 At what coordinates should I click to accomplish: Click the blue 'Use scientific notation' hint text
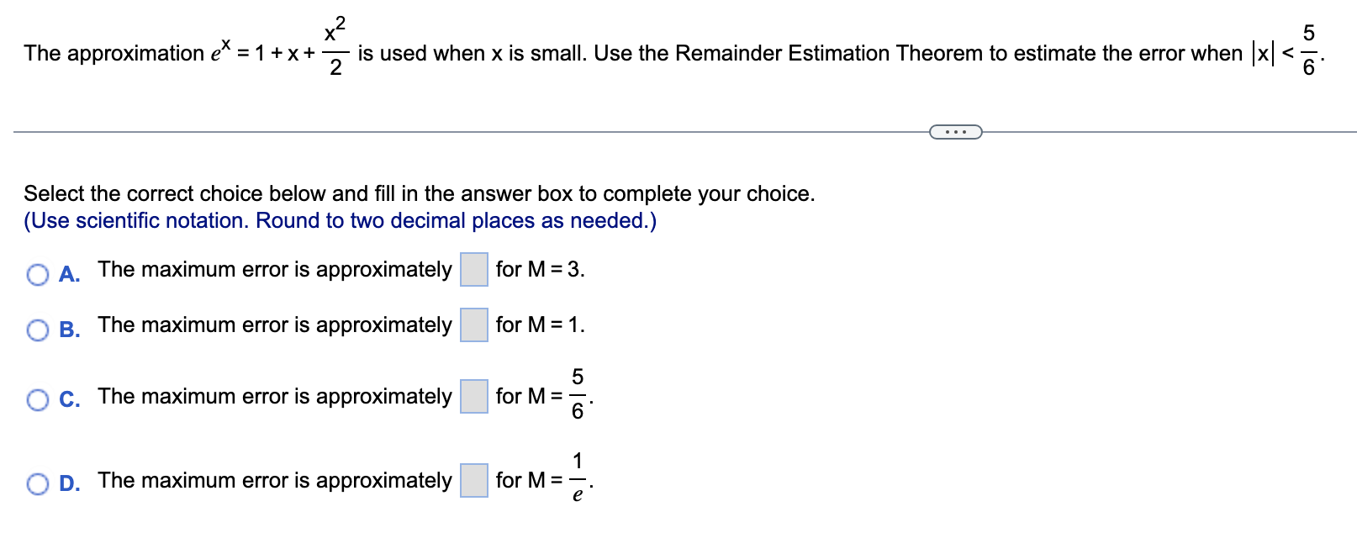pyautogui.click(x=341, y=221)
